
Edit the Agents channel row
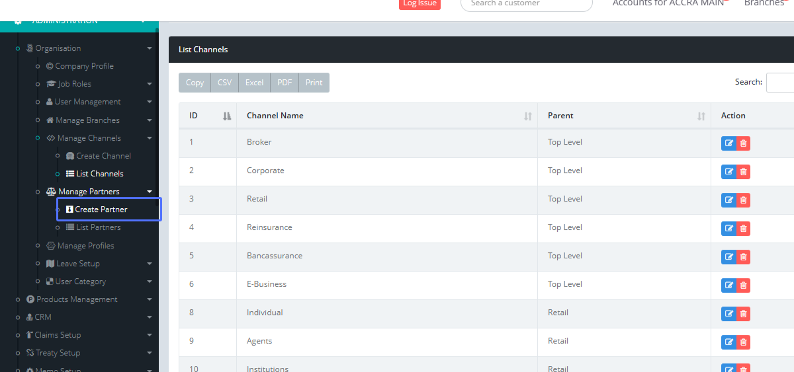(x=728, y=342)
